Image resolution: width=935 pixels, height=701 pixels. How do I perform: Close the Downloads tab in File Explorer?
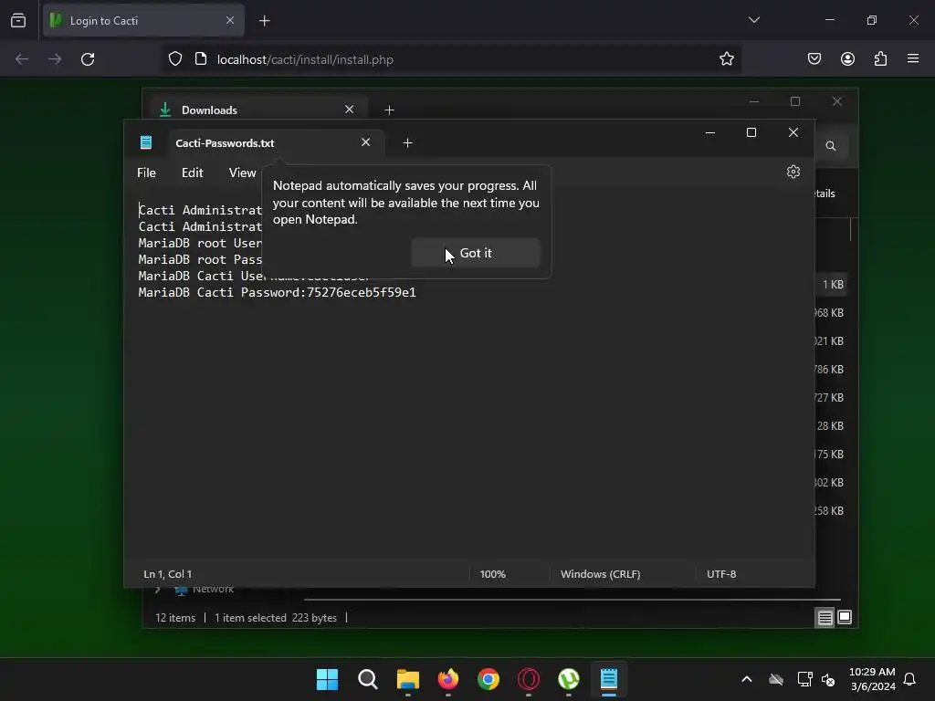point(350,110)
